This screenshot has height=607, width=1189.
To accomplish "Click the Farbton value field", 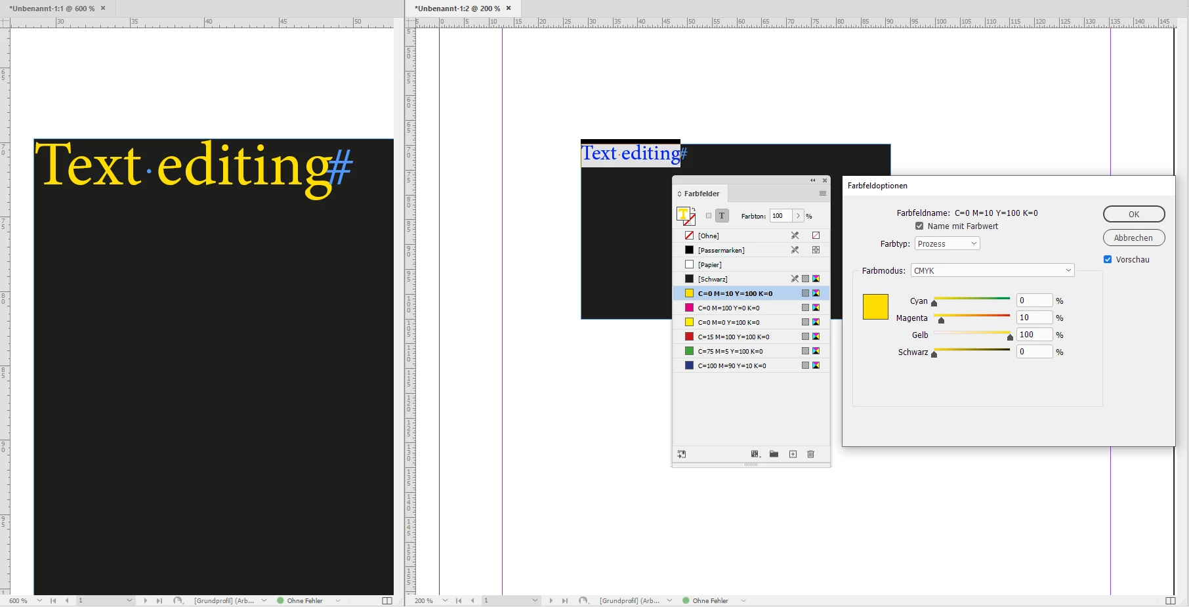I will coord(781,216).
